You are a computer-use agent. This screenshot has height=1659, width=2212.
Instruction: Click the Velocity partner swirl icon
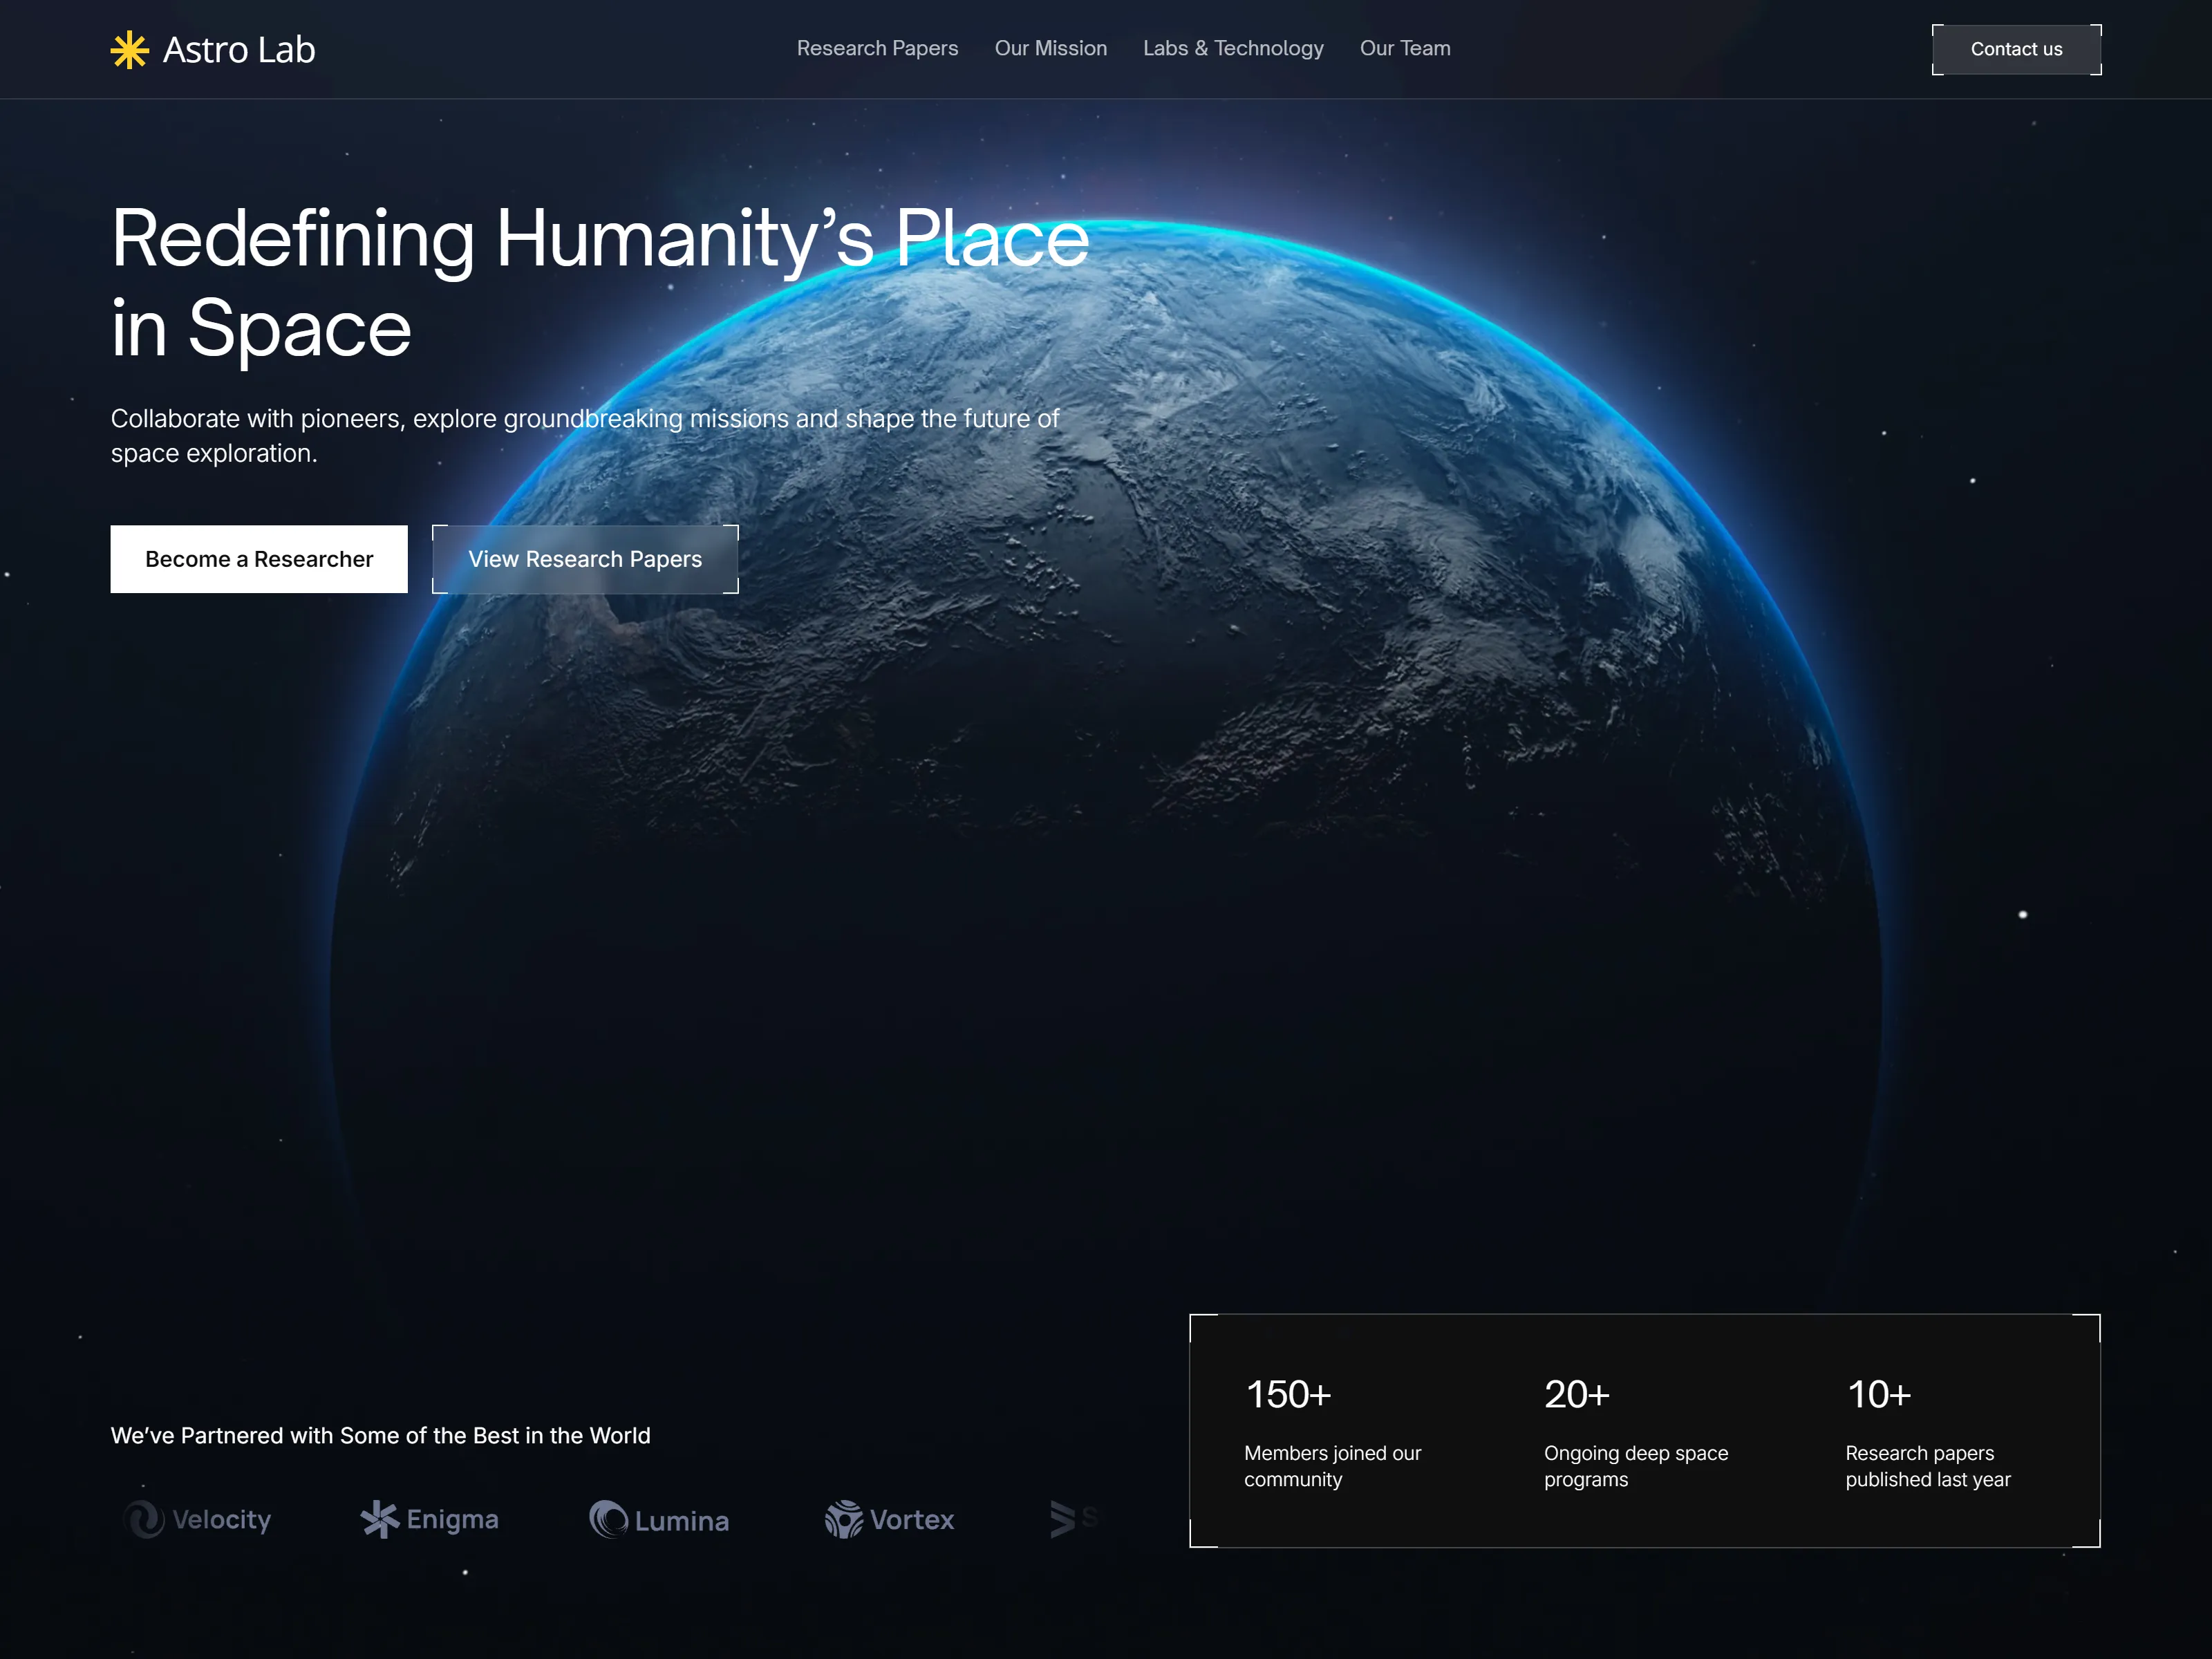click(144, 1519)
